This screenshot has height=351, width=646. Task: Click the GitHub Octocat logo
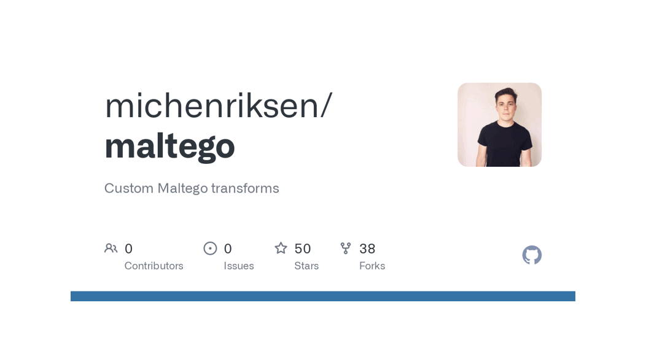click(532, 255)
